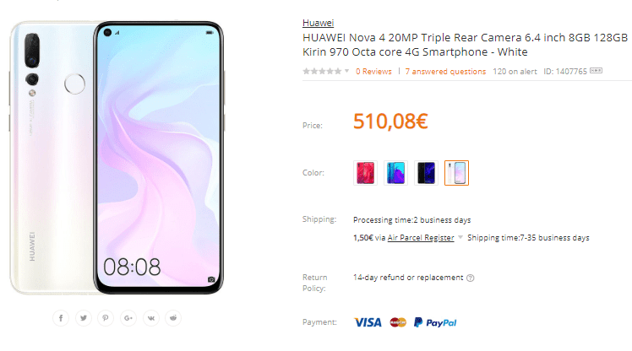Share on Reddit icon
Screen dimensions: 632x351
coord(173,318)
